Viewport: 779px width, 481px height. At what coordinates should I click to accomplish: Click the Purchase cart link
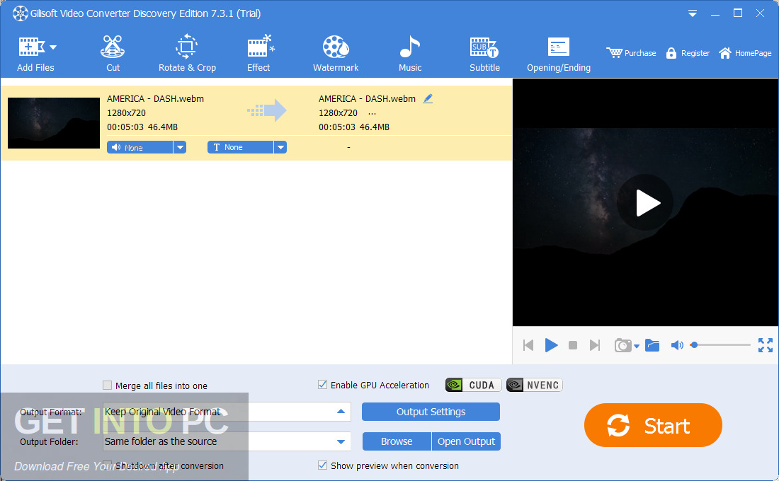tap(631, 53)
